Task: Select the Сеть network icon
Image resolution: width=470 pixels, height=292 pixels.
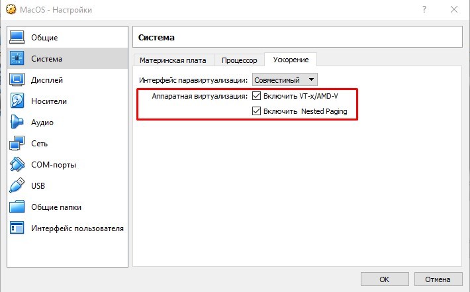Action: pos(17,144)
